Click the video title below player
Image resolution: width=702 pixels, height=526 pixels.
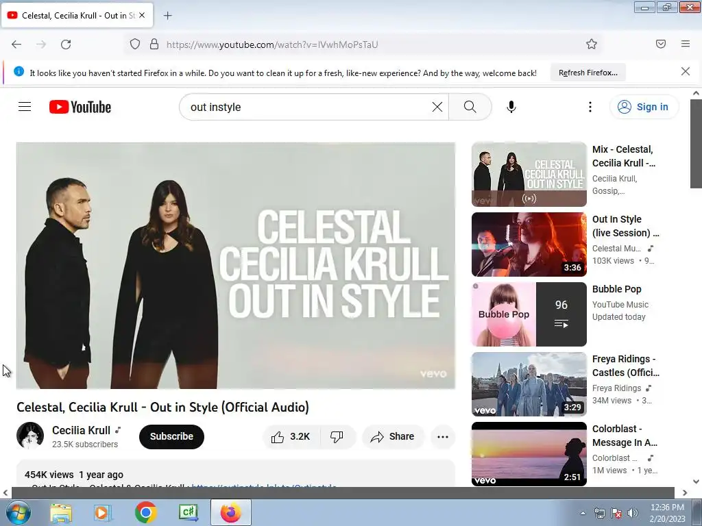[x=162, y=407]
